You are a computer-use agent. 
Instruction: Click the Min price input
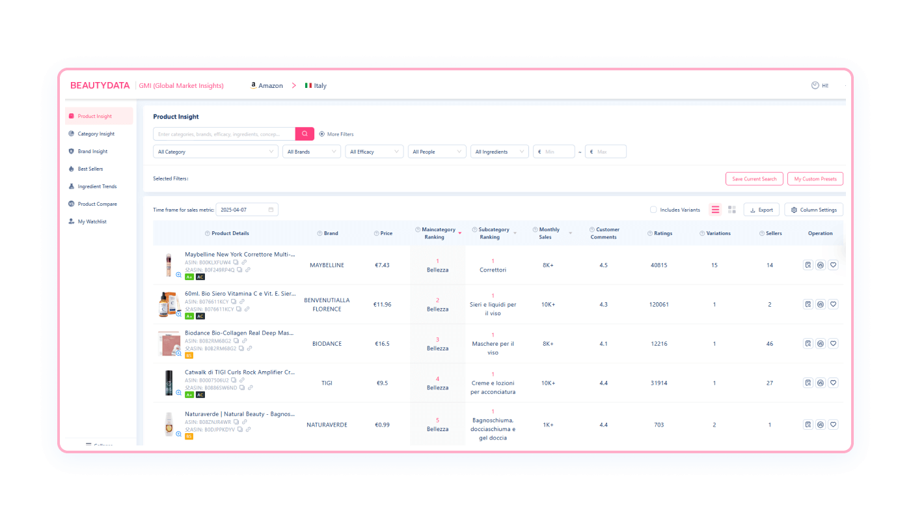[554, 152]
